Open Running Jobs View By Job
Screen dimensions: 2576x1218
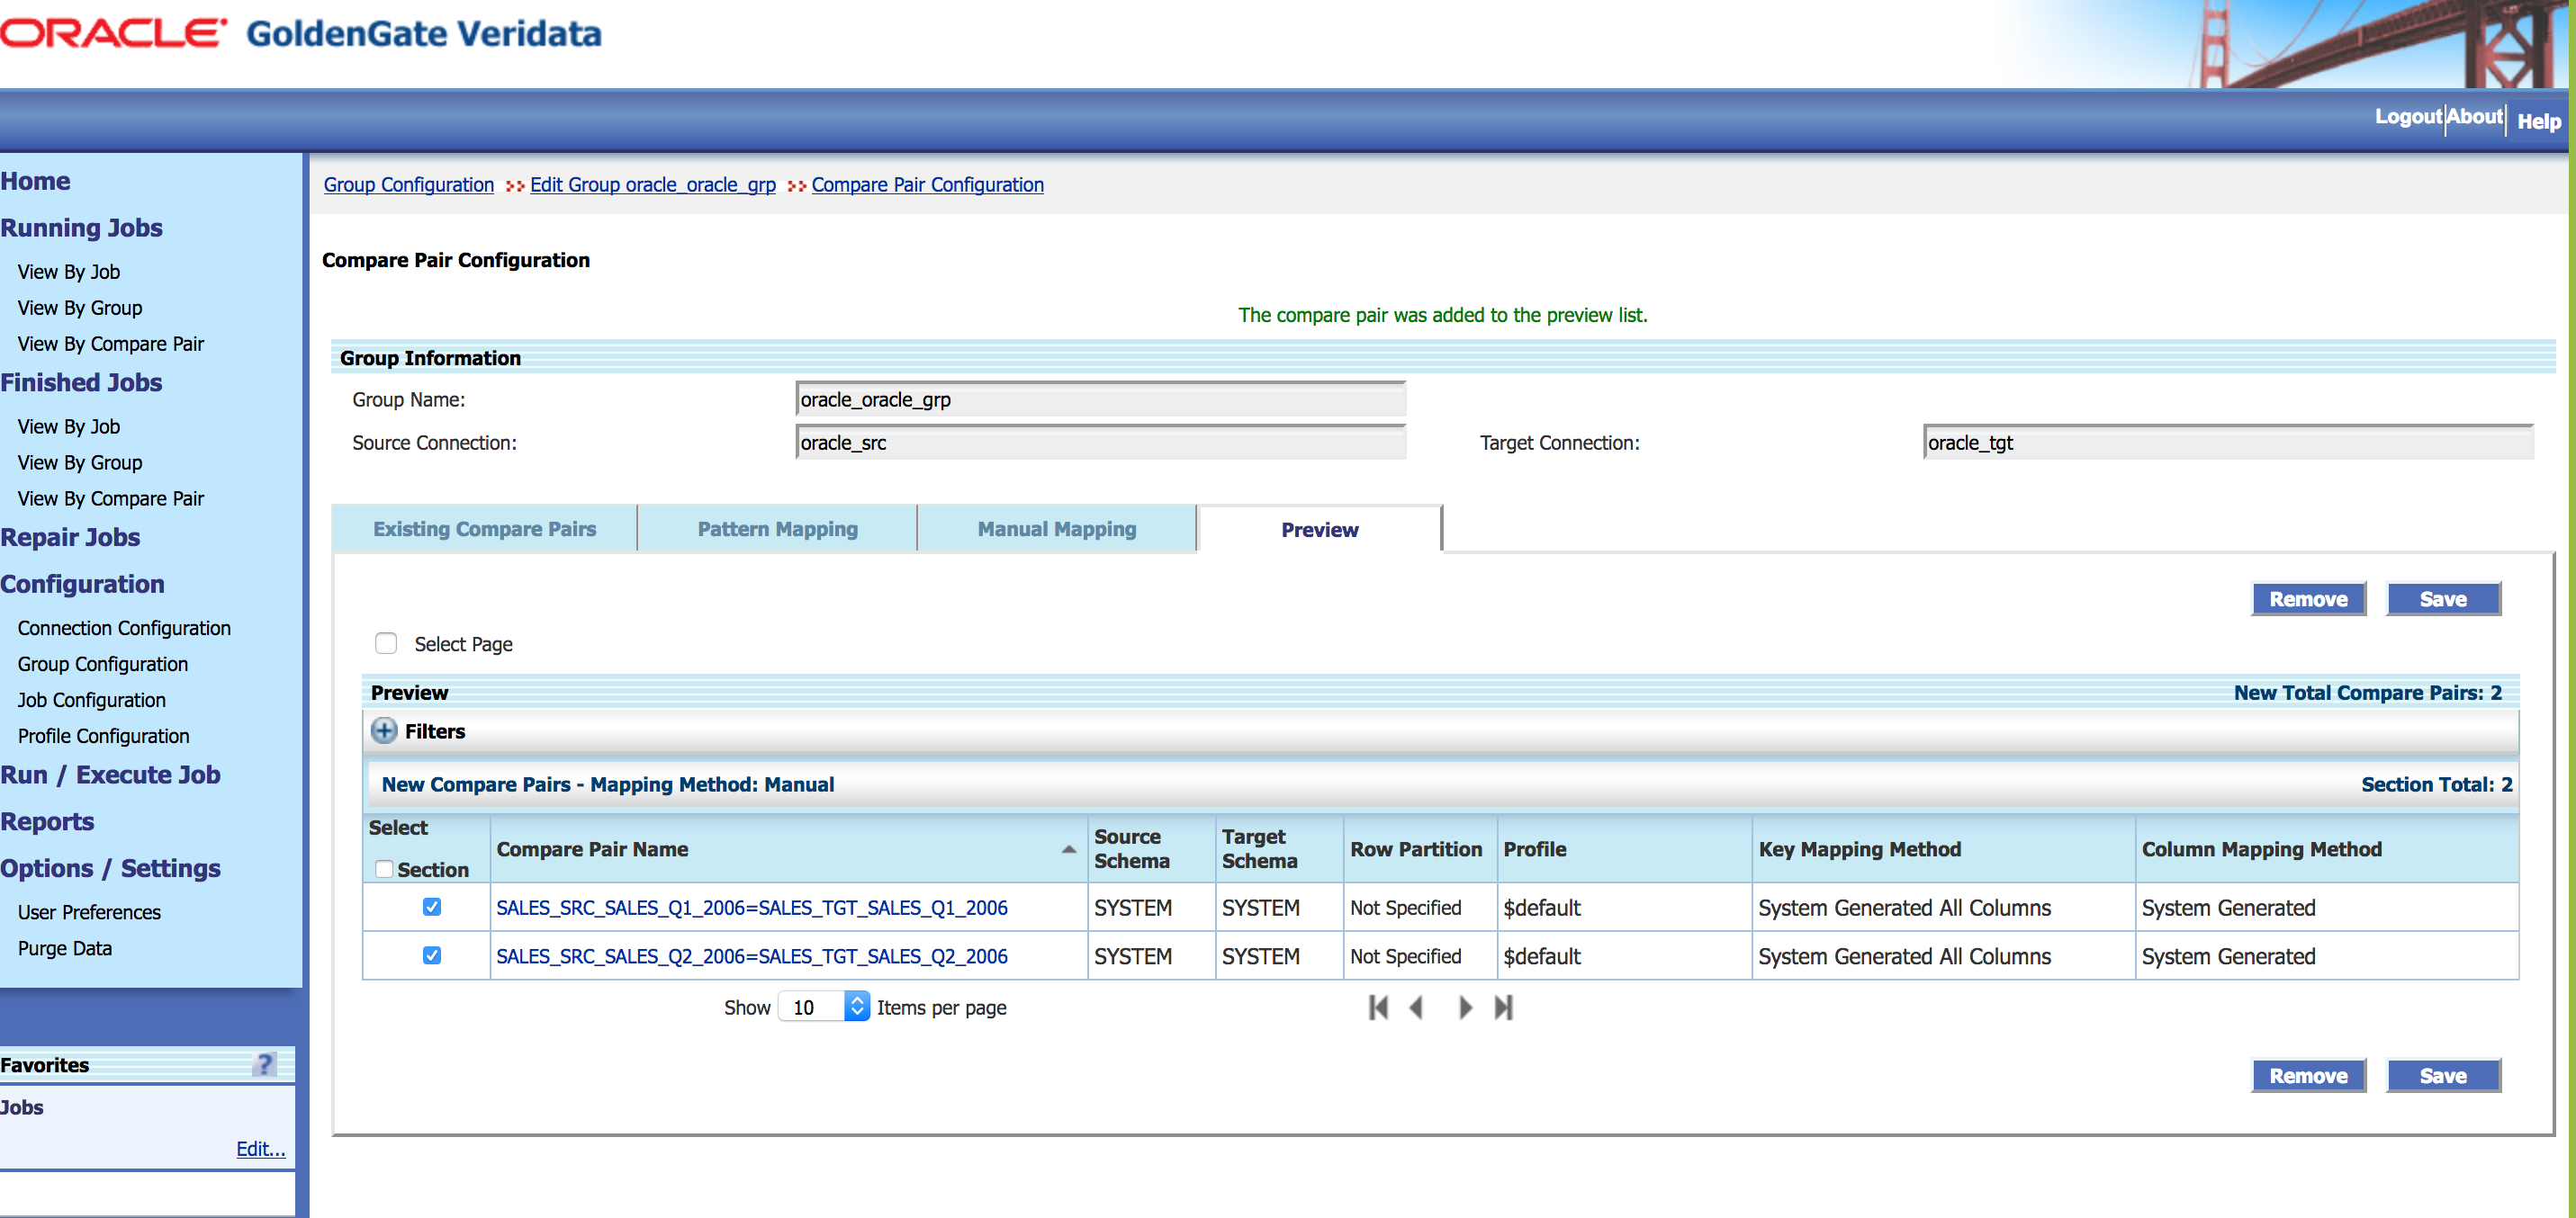(69, 272)
